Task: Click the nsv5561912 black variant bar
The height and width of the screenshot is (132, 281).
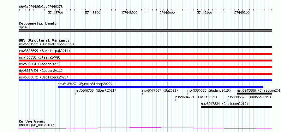Action: point(145,47)
